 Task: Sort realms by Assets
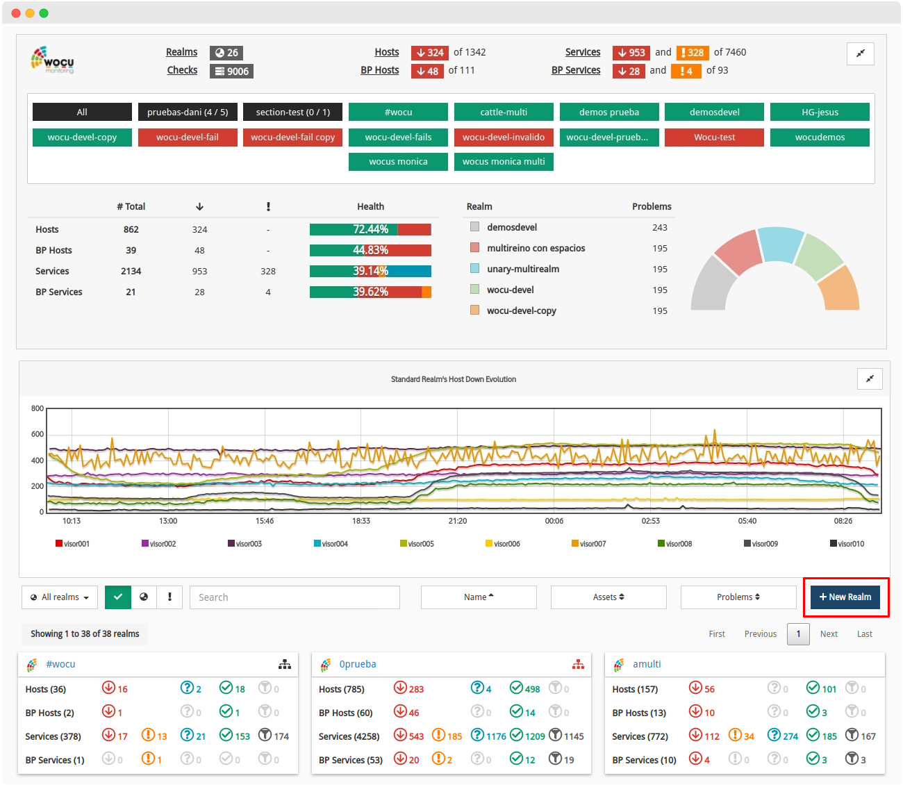[608, 597]
